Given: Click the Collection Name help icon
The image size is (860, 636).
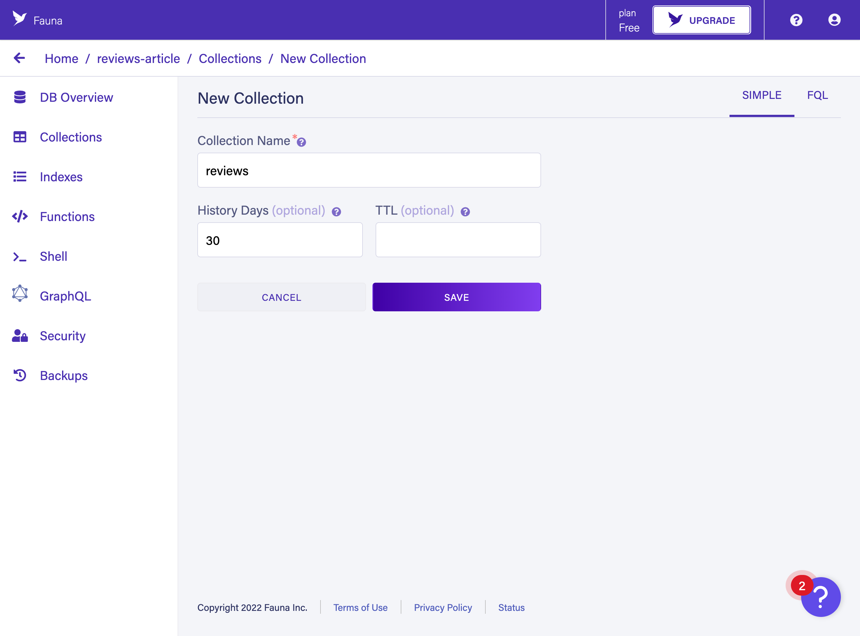Looking at the screenshot, I should (x=301, y=142).
